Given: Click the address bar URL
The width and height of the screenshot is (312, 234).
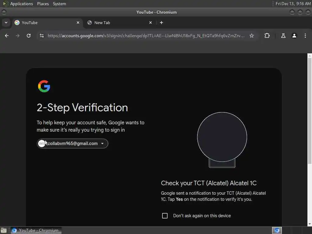Looking at the screenshot, I should [x=146, y=36].
